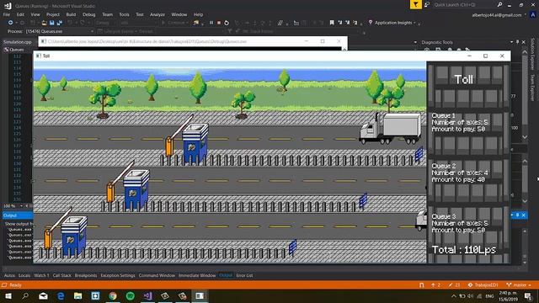Click the master branch status bar selector
The height and width of the screenshot is (303, 539).
519,285
